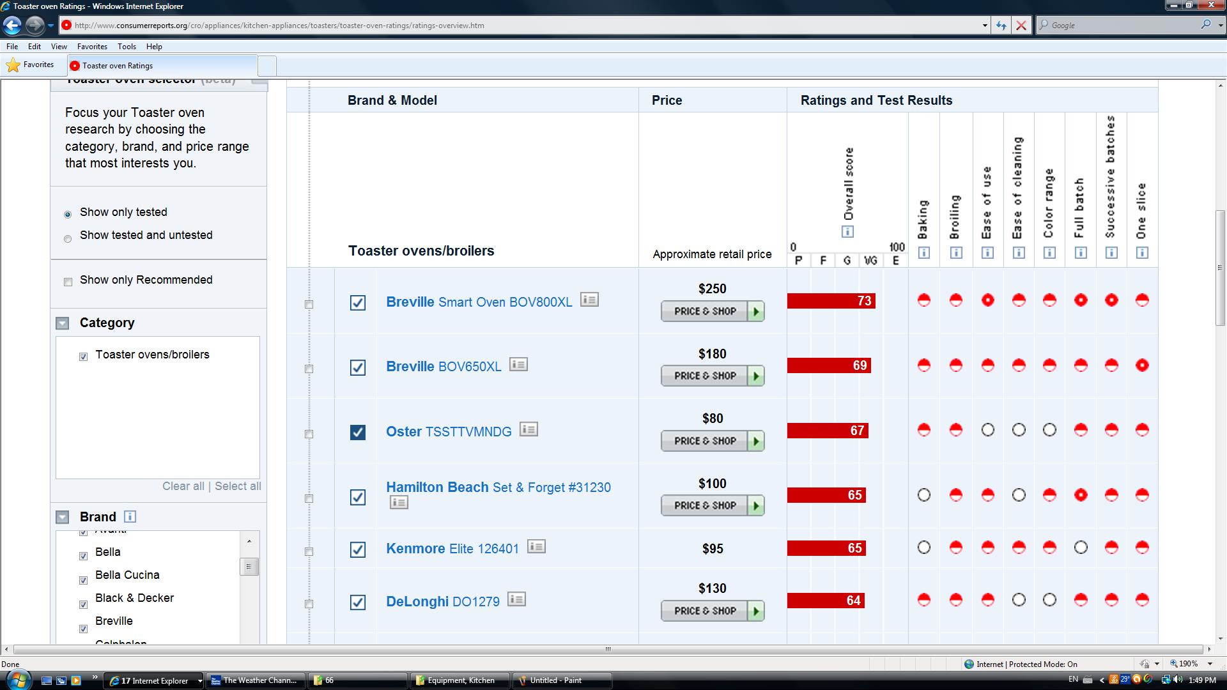Click Select all under Category
1227x690 pixels.
[x=238, y=486]
